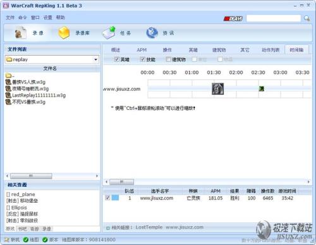The height and width of the screenshot is (245, 316).
Task: Open the 帮助 menu
Action: pyautogui.click(x=61, y=18)
